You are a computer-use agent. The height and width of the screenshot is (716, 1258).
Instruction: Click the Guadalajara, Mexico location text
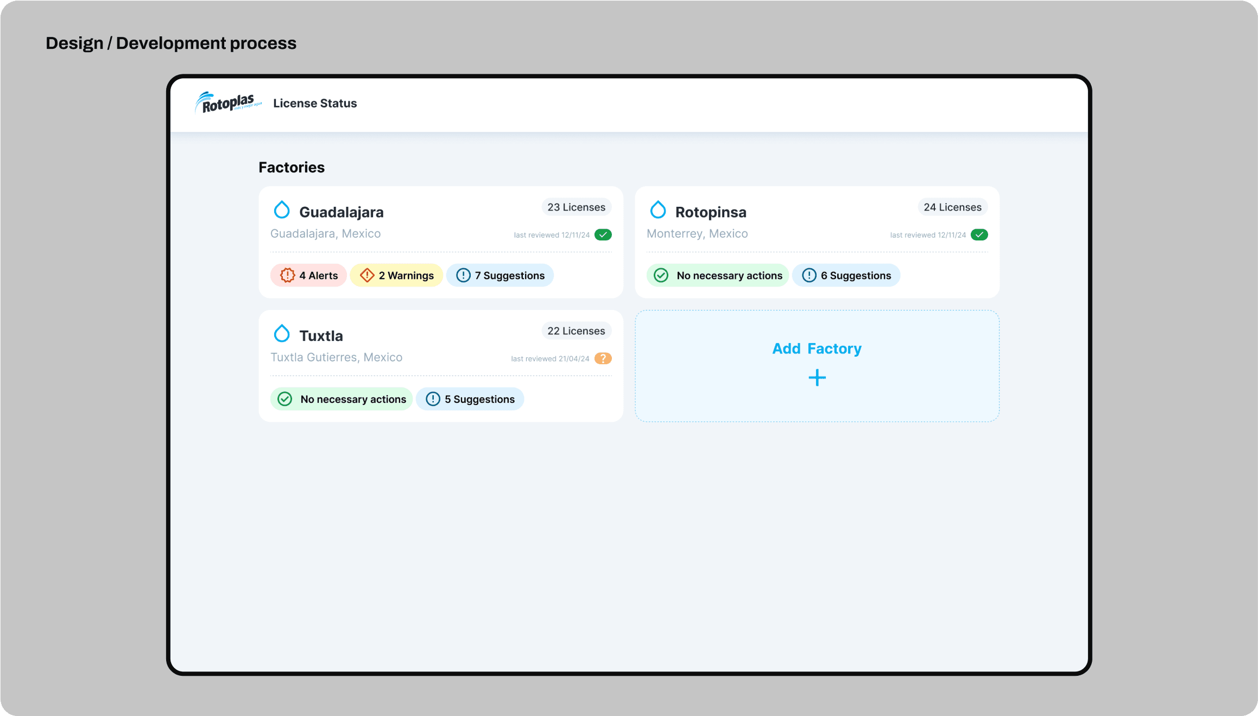click(325, 233)
